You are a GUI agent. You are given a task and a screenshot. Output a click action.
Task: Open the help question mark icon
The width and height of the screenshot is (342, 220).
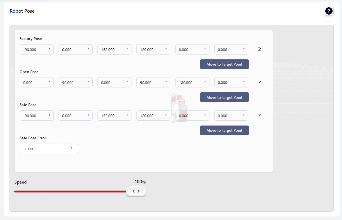pos(329,11)
